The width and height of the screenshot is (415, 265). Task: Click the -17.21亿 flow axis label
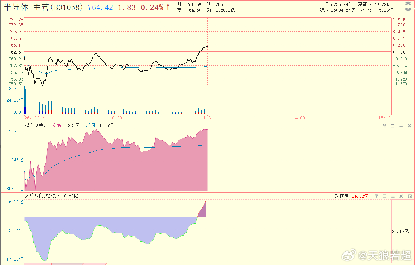14,259
